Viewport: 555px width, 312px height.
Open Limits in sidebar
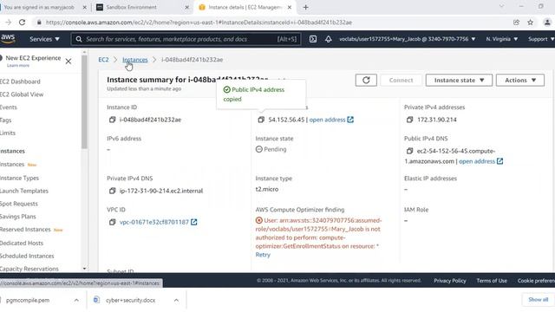(x=8, y=133)
